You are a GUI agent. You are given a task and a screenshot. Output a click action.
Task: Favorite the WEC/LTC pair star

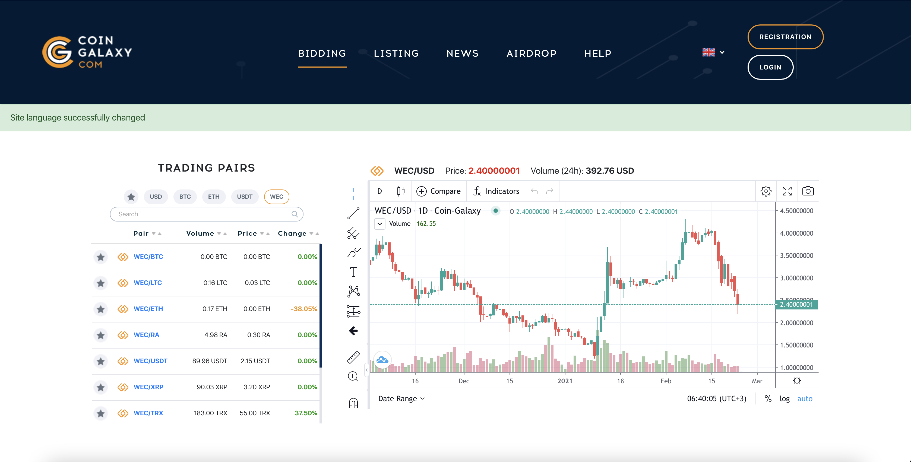(101, 283)
